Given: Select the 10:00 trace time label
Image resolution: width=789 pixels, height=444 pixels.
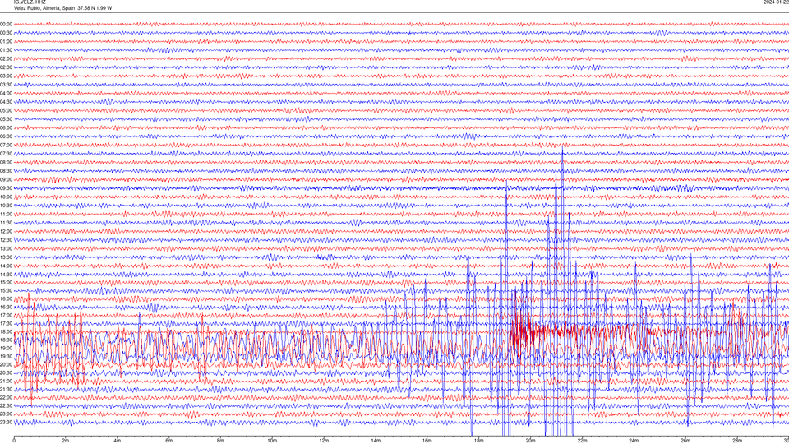Looking at the screenshot, I should click(x=6, y=197).
